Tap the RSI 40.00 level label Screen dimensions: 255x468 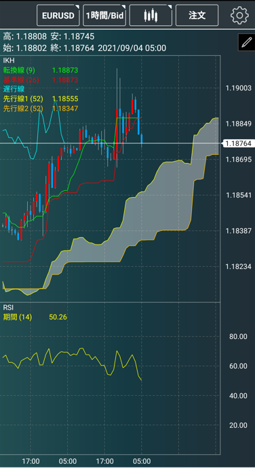(x=238, y=396)
